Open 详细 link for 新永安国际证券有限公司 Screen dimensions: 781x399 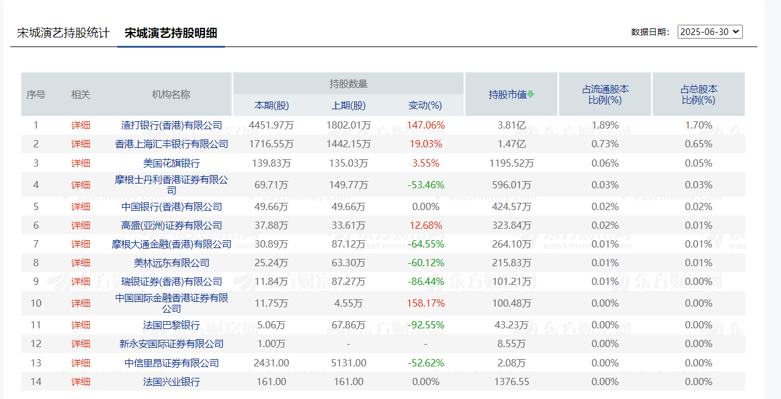(80, 343)
